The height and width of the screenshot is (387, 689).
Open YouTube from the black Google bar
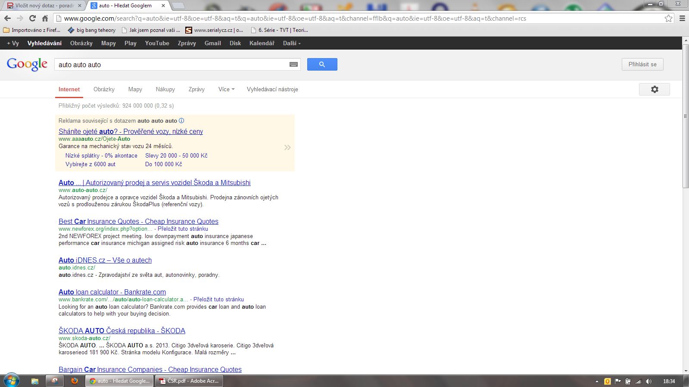(157, 43)
